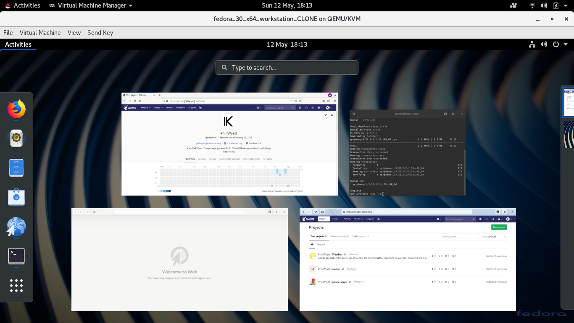574x323 pixels.
Task: Bookmark the page with Firefox star icon
Action: click(x=300, y=101)
